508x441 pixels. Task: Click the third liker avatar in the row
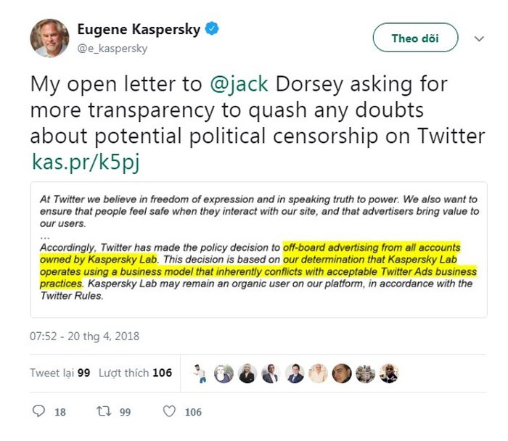point(247,373)
